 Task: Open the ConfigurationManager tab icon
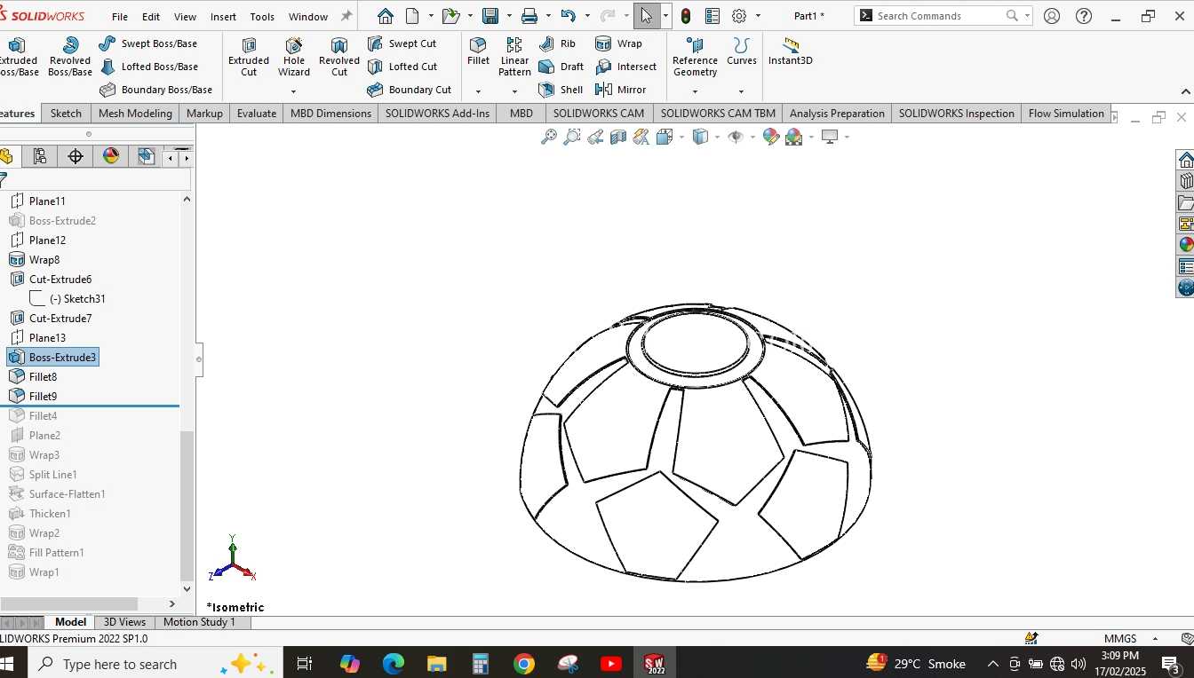pyautogui.click(x=40, y=157)
